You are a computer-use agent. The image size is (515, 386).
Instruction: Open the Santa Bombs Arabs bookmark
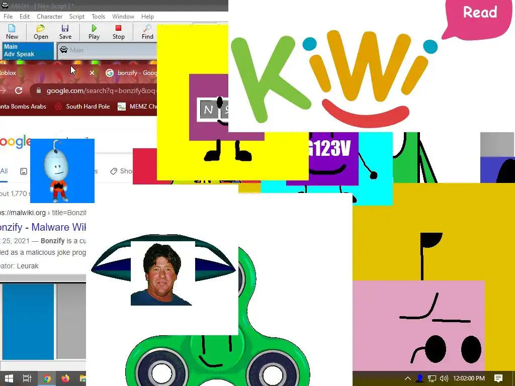(x=23, y=107)
